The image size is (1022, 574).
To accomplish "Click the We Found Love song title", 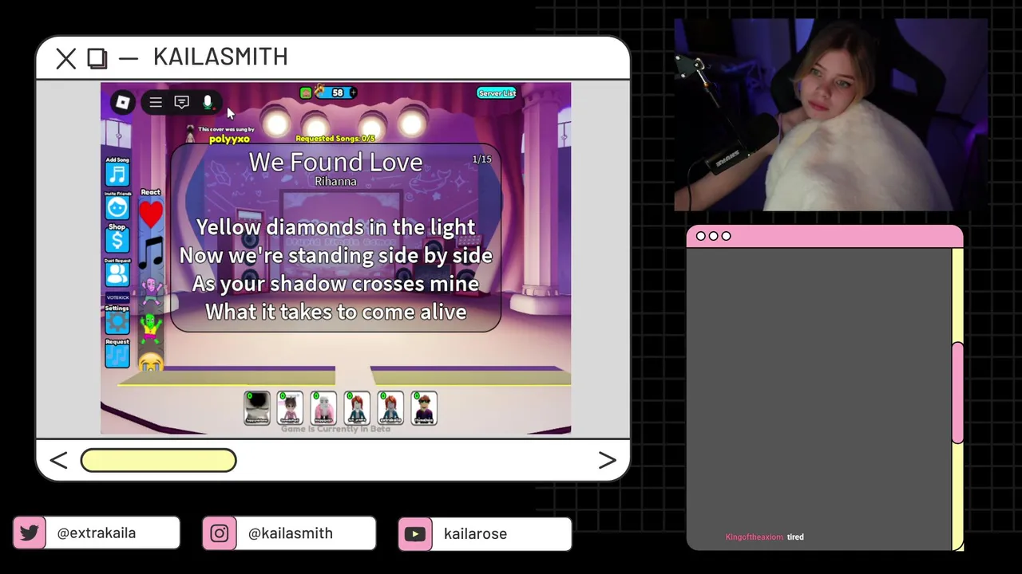I will tap(335, 162).
